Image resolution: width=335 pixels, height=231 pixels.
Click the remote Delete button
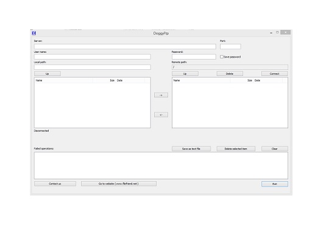click(230, 74)
